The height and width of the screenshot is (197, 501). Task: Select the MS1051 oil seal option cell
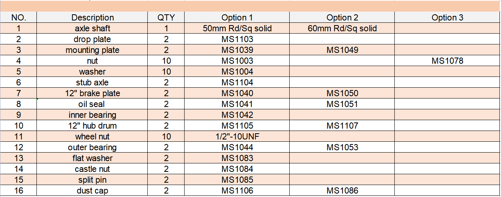click(342, 104)
